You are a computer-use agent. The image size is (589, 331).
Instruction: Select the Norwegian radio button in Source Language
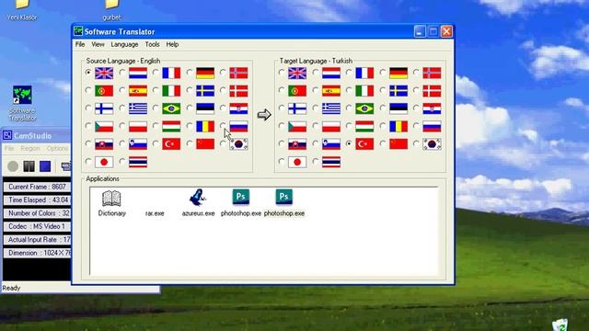tap(223, 72)
